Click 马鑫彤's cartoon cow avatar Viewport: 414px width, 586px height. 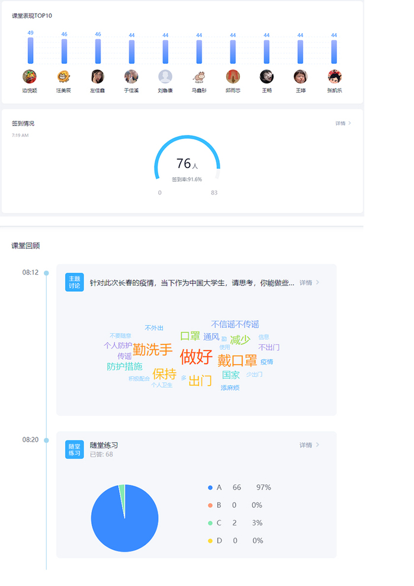[199, 76]
